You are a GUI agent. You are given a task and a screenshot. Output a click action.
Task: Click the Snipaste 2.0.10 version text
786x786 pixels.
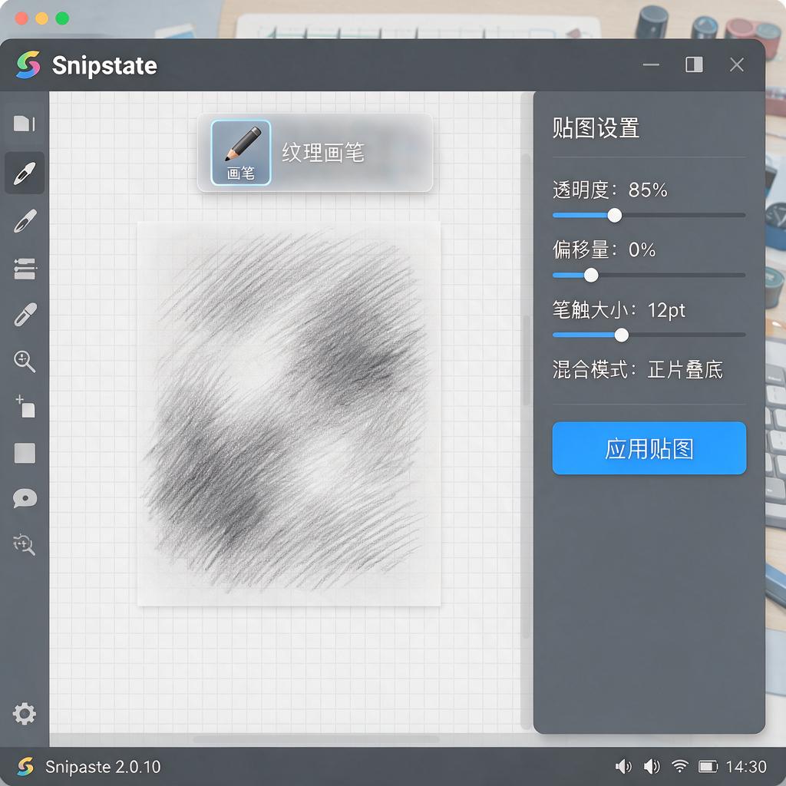(x=103, y=767)
